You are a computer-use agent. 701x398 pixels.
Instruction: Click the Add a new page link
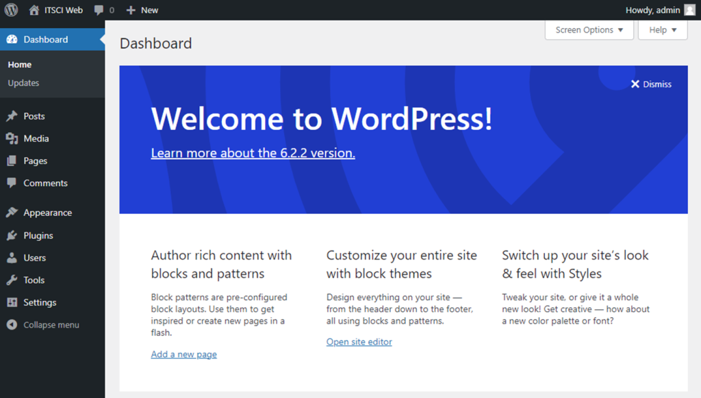pyautogui.click(x=183, y=354)
